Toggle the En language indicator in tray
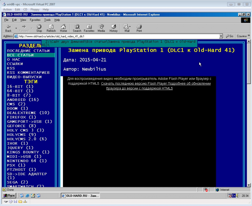This screenshot has width=252, height=206. pos(234,195)
